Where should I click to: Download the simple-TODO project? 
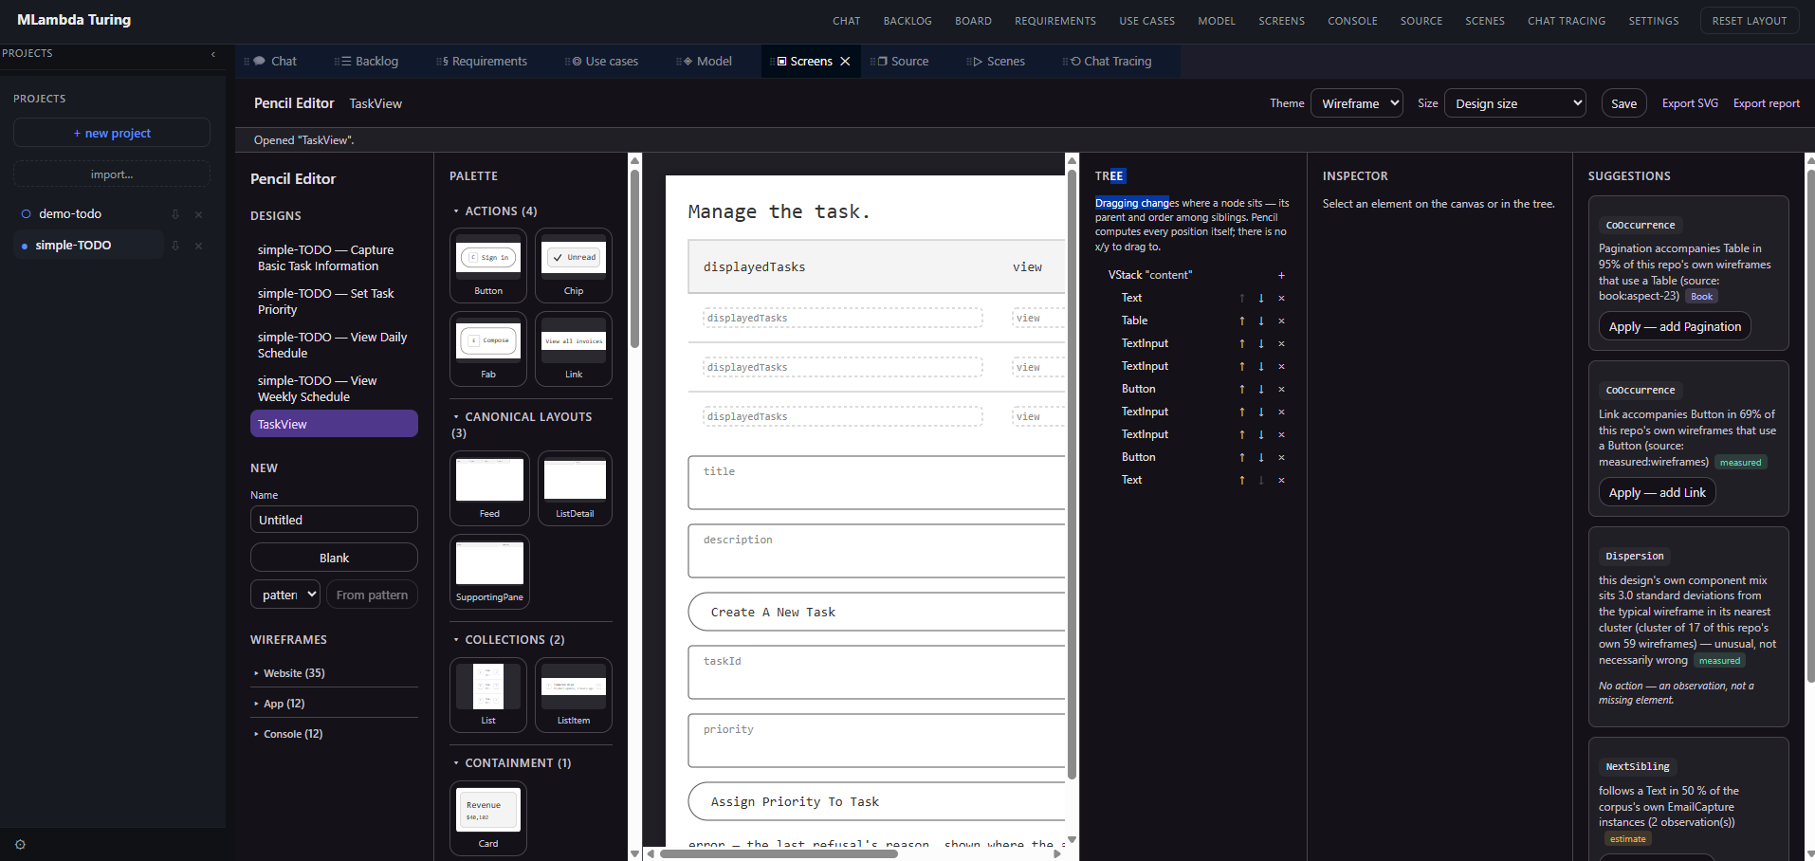(x=175, y=246)
